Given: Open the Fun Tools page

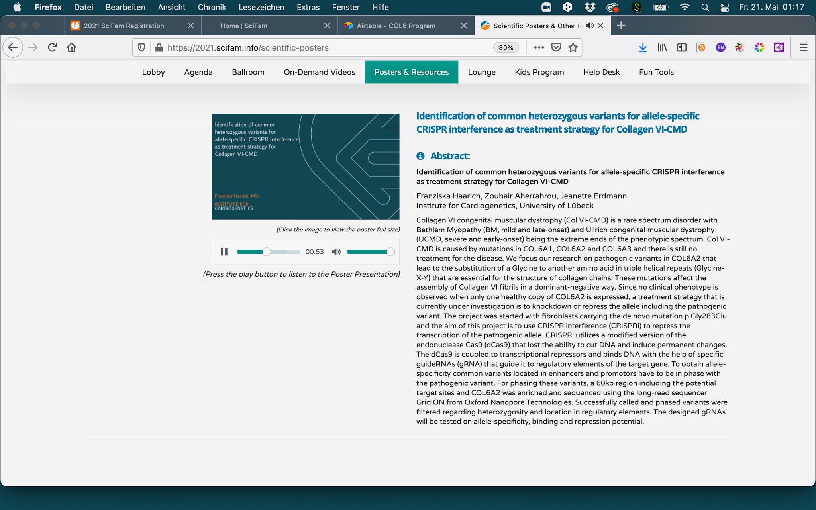Looking at the screenshot, I should [x=656, y=72].
